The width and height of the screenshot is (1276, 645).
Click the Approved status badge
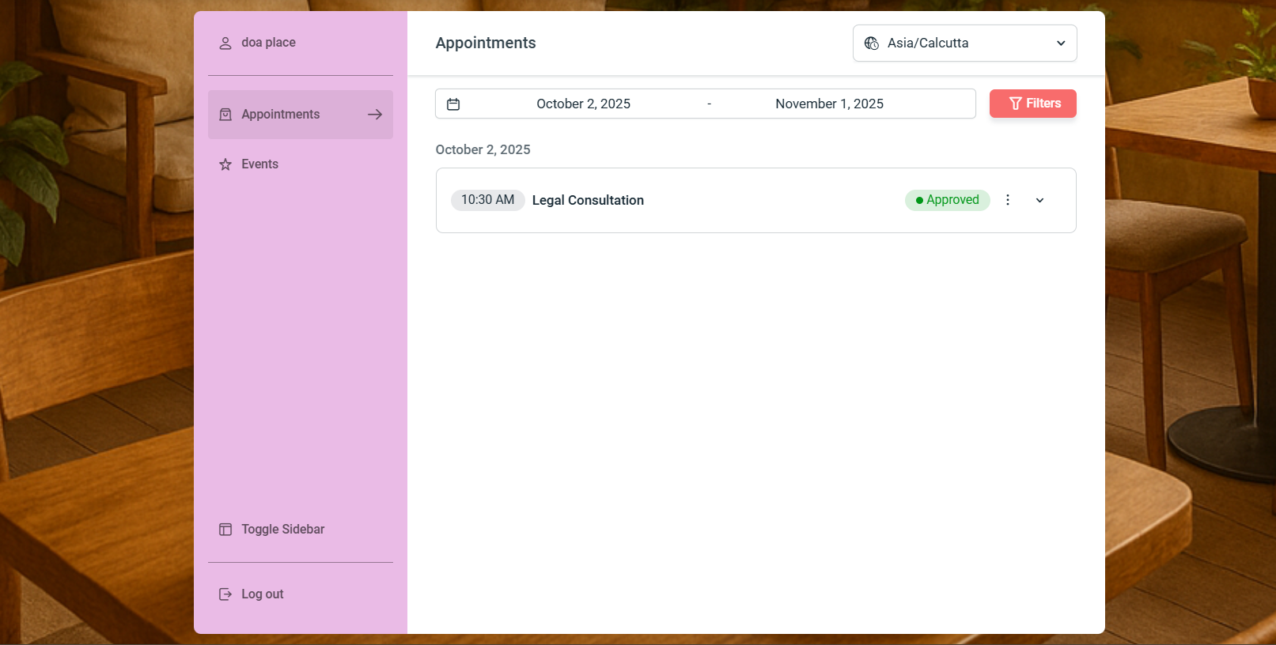click(x=948, y=200)
